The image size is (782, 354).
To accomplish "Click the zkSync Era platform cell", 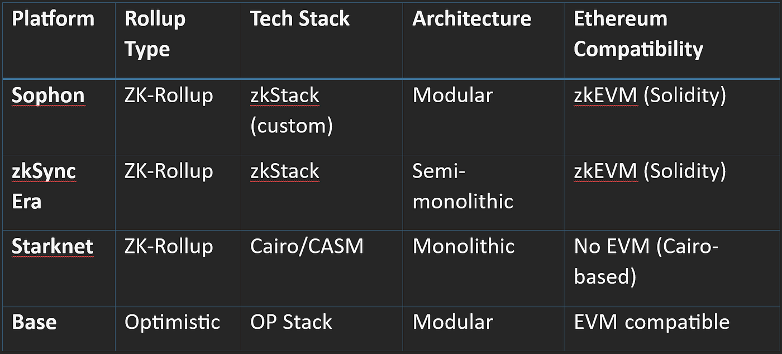I will pyautogui.click(x=58, y=192).
